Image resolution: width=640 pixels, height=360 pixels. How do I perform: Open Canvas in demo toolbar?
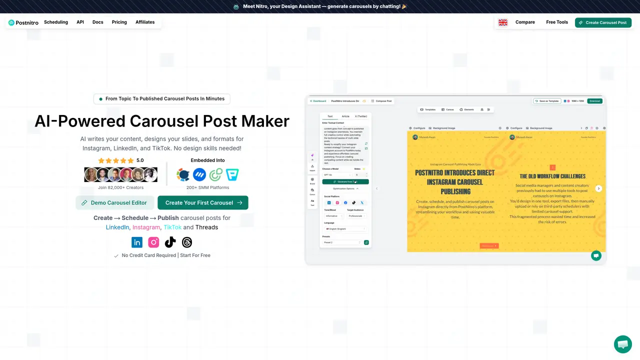pyautogui.click(x=447, y=109)
